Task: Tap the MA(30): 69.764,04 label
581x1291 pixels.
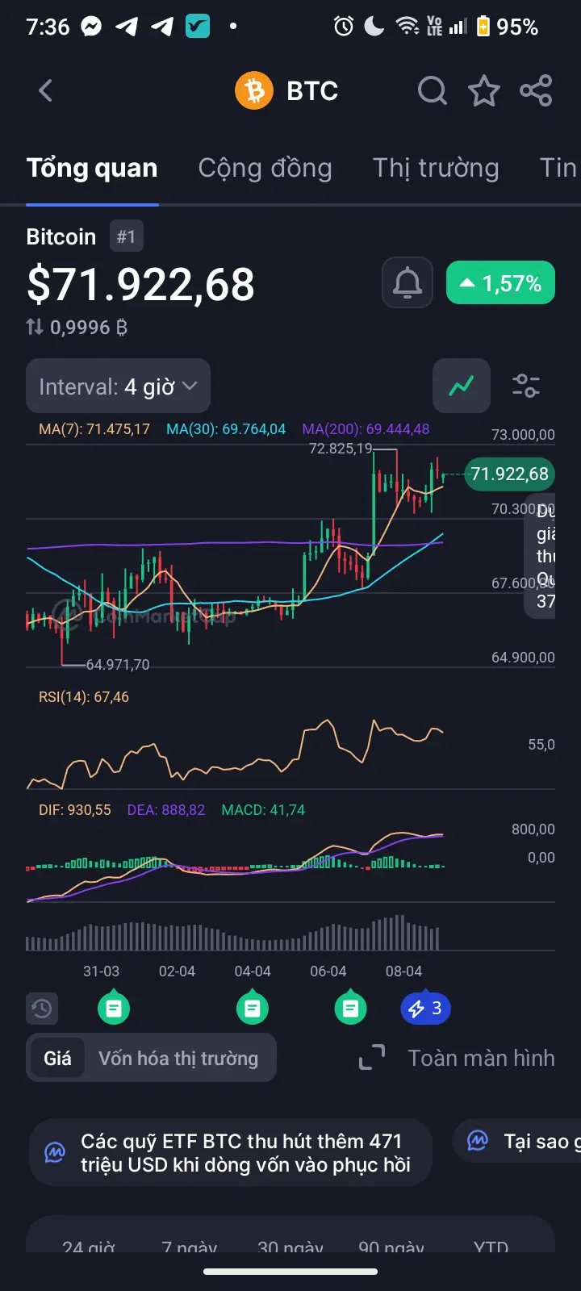Action: tap(226, 429)
